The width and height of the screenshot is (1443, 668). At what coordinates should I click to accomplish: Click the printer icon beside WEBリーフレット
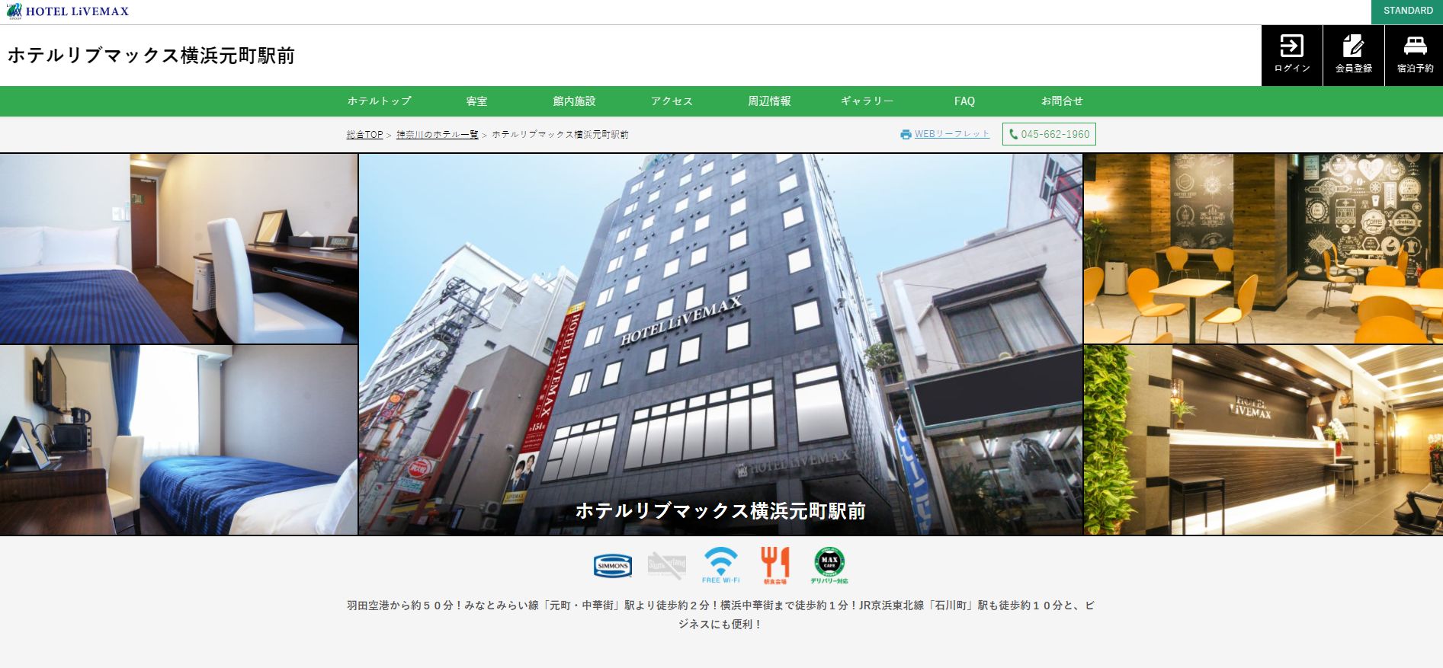pos(906,134)
